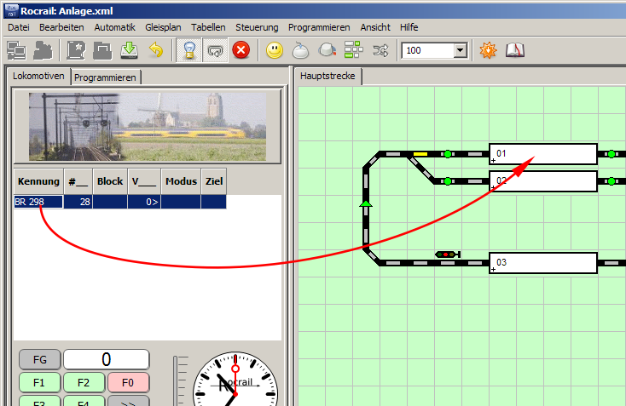Open the red book help icon
Image resolution: width=626 pixels, height=406 pixels.
514,50
